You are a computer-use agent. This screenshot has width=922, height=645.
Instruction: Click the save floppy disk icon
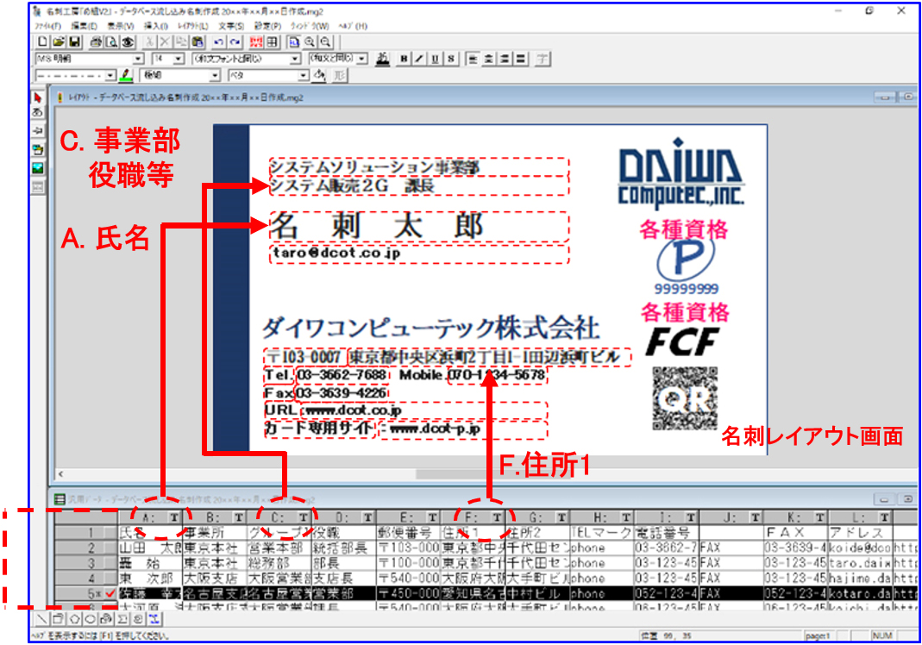pyautogui.click(x=74, y=41)
